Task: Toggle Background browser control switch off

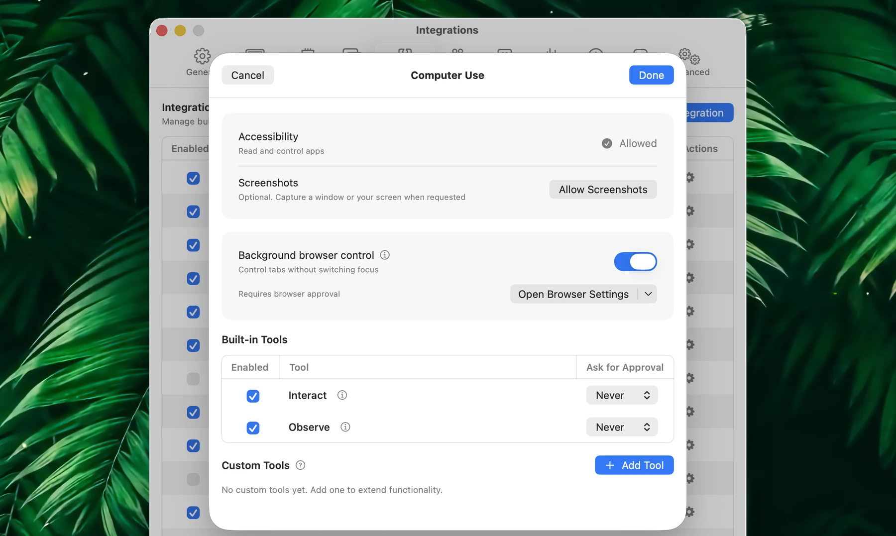Action: coord(635,262)
